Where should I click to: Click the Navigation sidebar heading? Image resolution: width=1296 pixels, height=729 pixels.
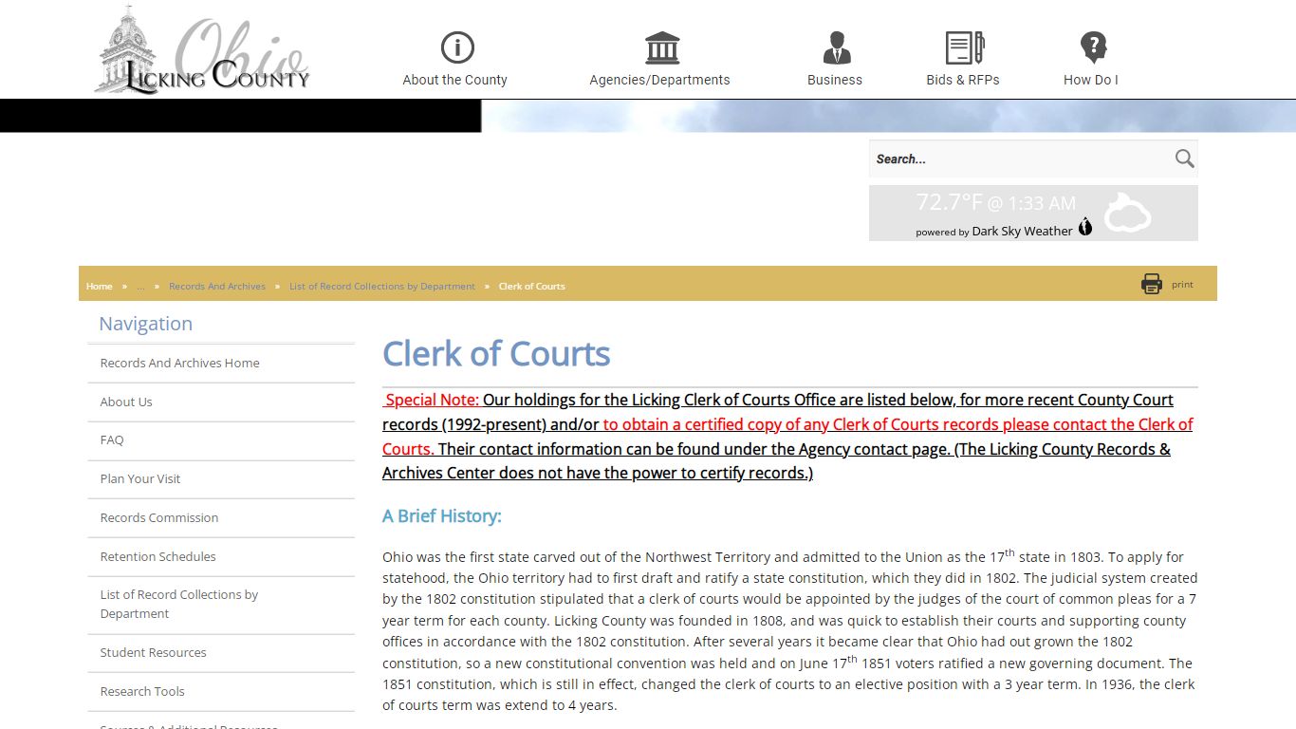(145, 324)
